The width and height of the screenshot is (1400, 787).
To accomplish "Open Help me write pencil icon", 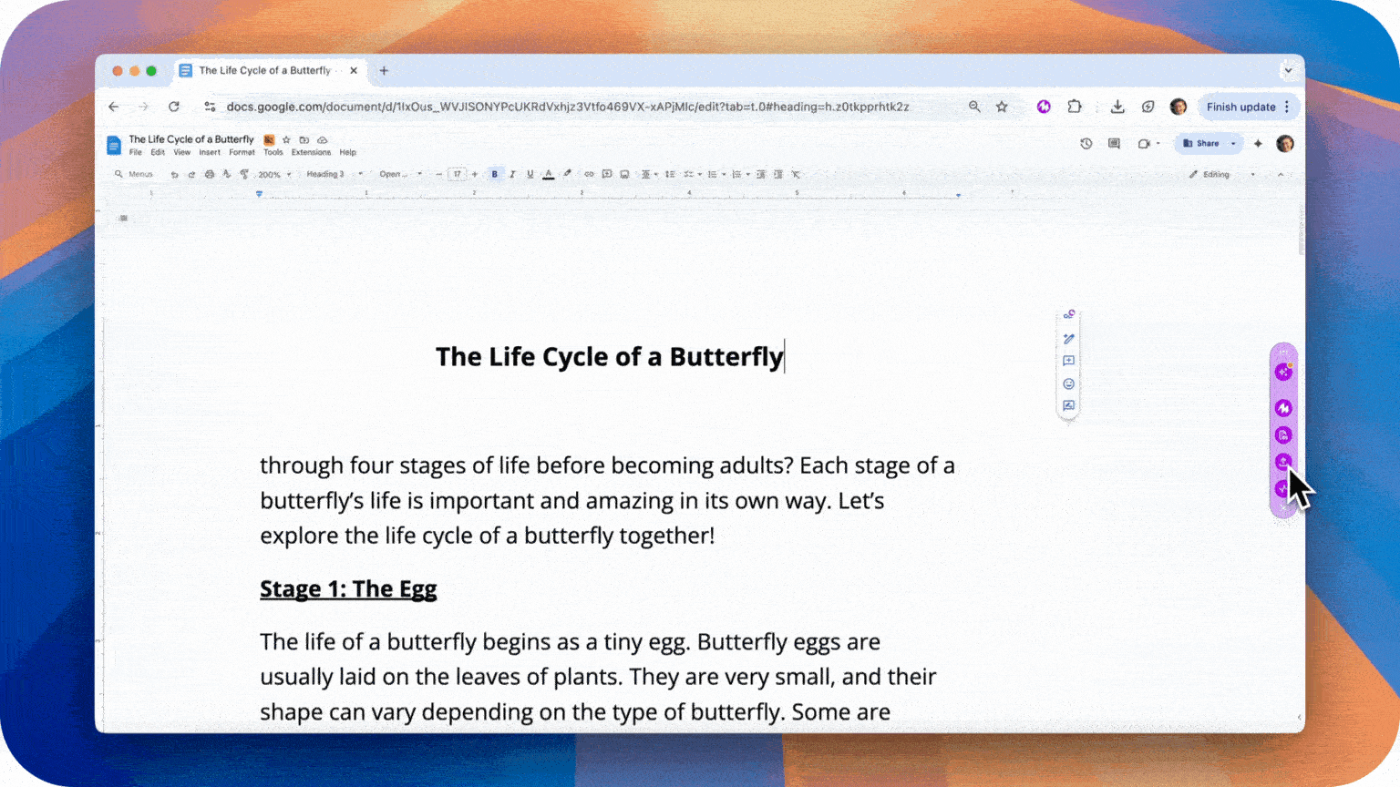I will point(1068,338).
